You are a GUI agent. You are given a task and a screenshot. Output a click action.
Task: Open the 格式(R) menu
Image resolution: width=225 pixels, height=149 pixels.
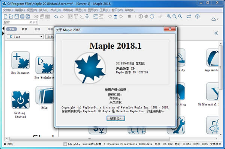click(55, 10)
